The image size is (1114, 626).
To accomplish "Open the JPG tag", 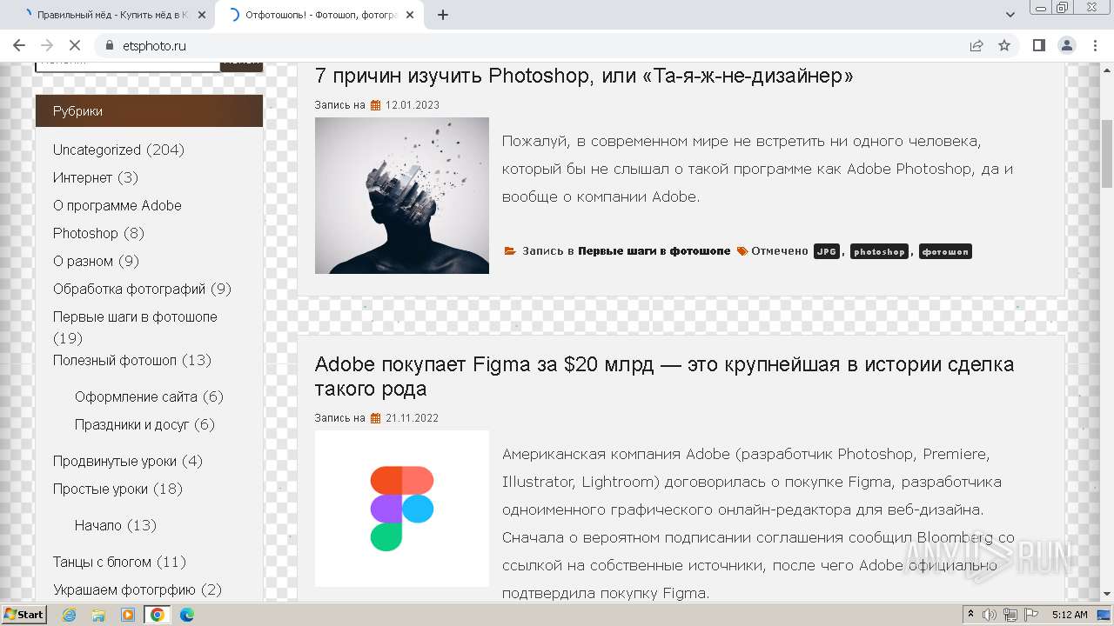I will click(x=827, y=251).
